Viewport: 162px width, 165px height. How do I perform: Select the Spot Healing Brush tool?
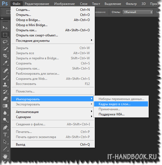[x=5, y=71]
